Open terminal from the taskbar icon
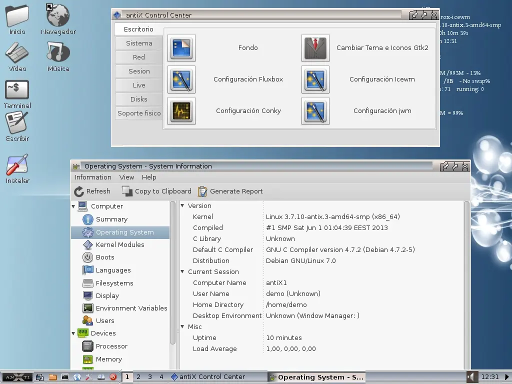The height and width of the screenshot is (384, 512). pyautogui.click(x=65, y=377)
